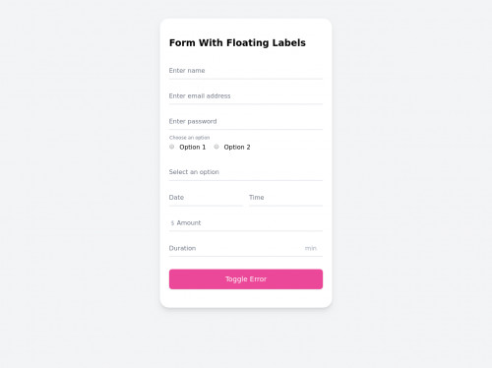Click the Choose an option label
This screenshot has height=368, width=492.
coord(190,138)
